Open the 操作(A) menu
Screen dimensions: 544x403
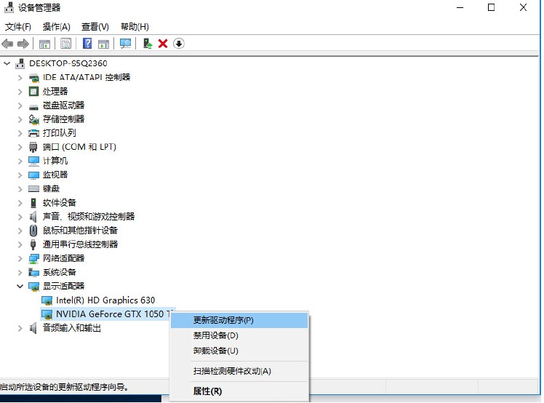(x=56, y=27)
